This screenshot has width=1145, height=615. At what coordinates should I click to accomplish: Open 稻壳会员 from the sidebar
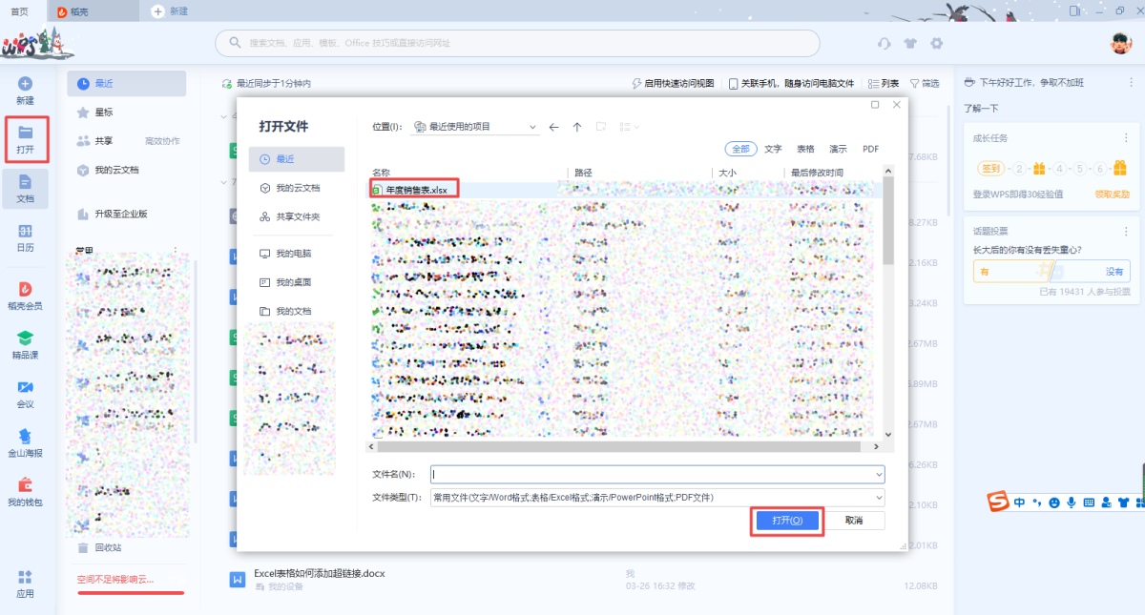click(x=26, y=289)
